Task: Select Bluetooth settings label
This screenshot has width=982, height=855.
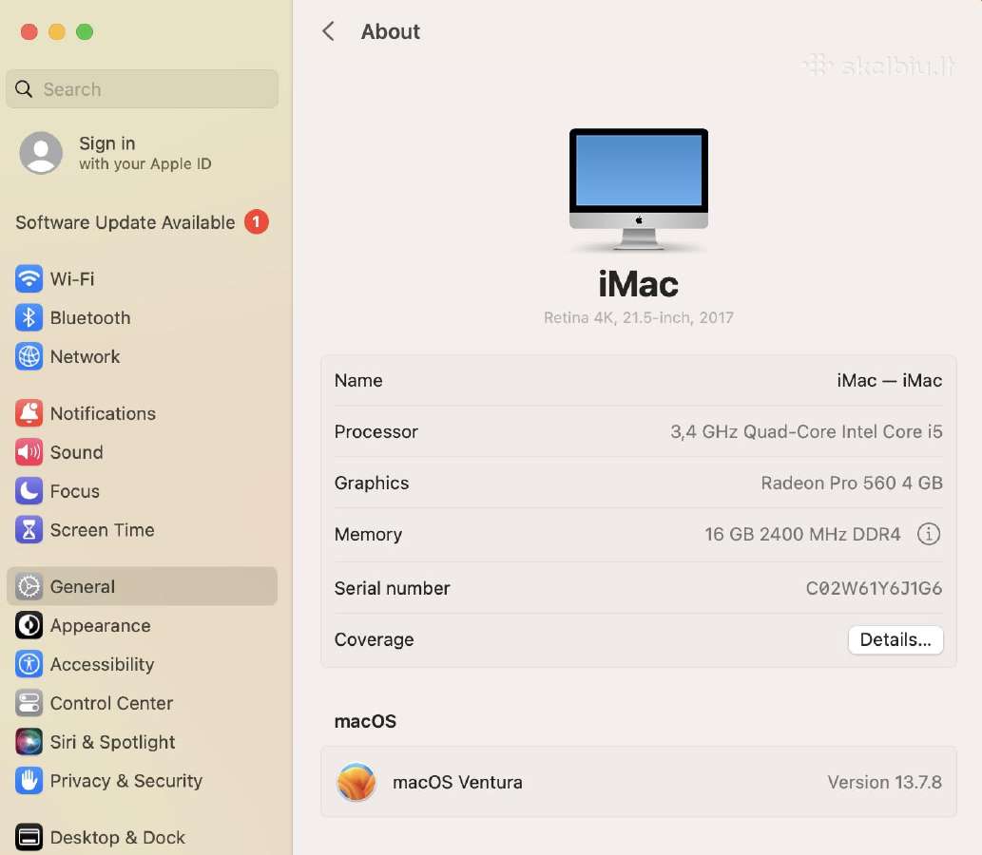Action: [x=90, y=318]
